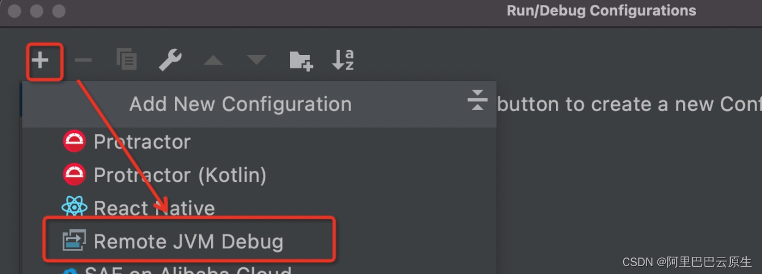Viewport: 762px width, 274px height.
Task: Click the Remote JVM Debug icon
Action: coord(75,241)
